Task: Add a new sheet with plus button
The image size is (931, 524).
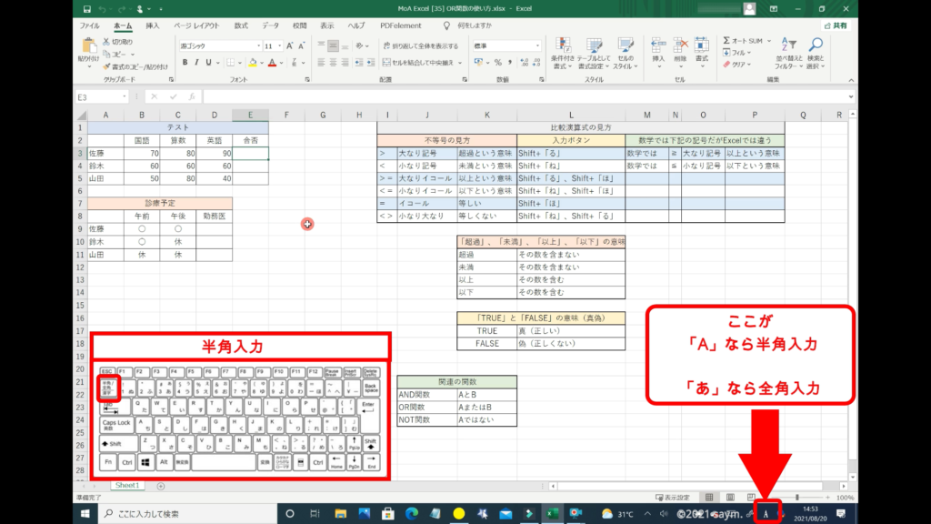Action: click(161, 486)
